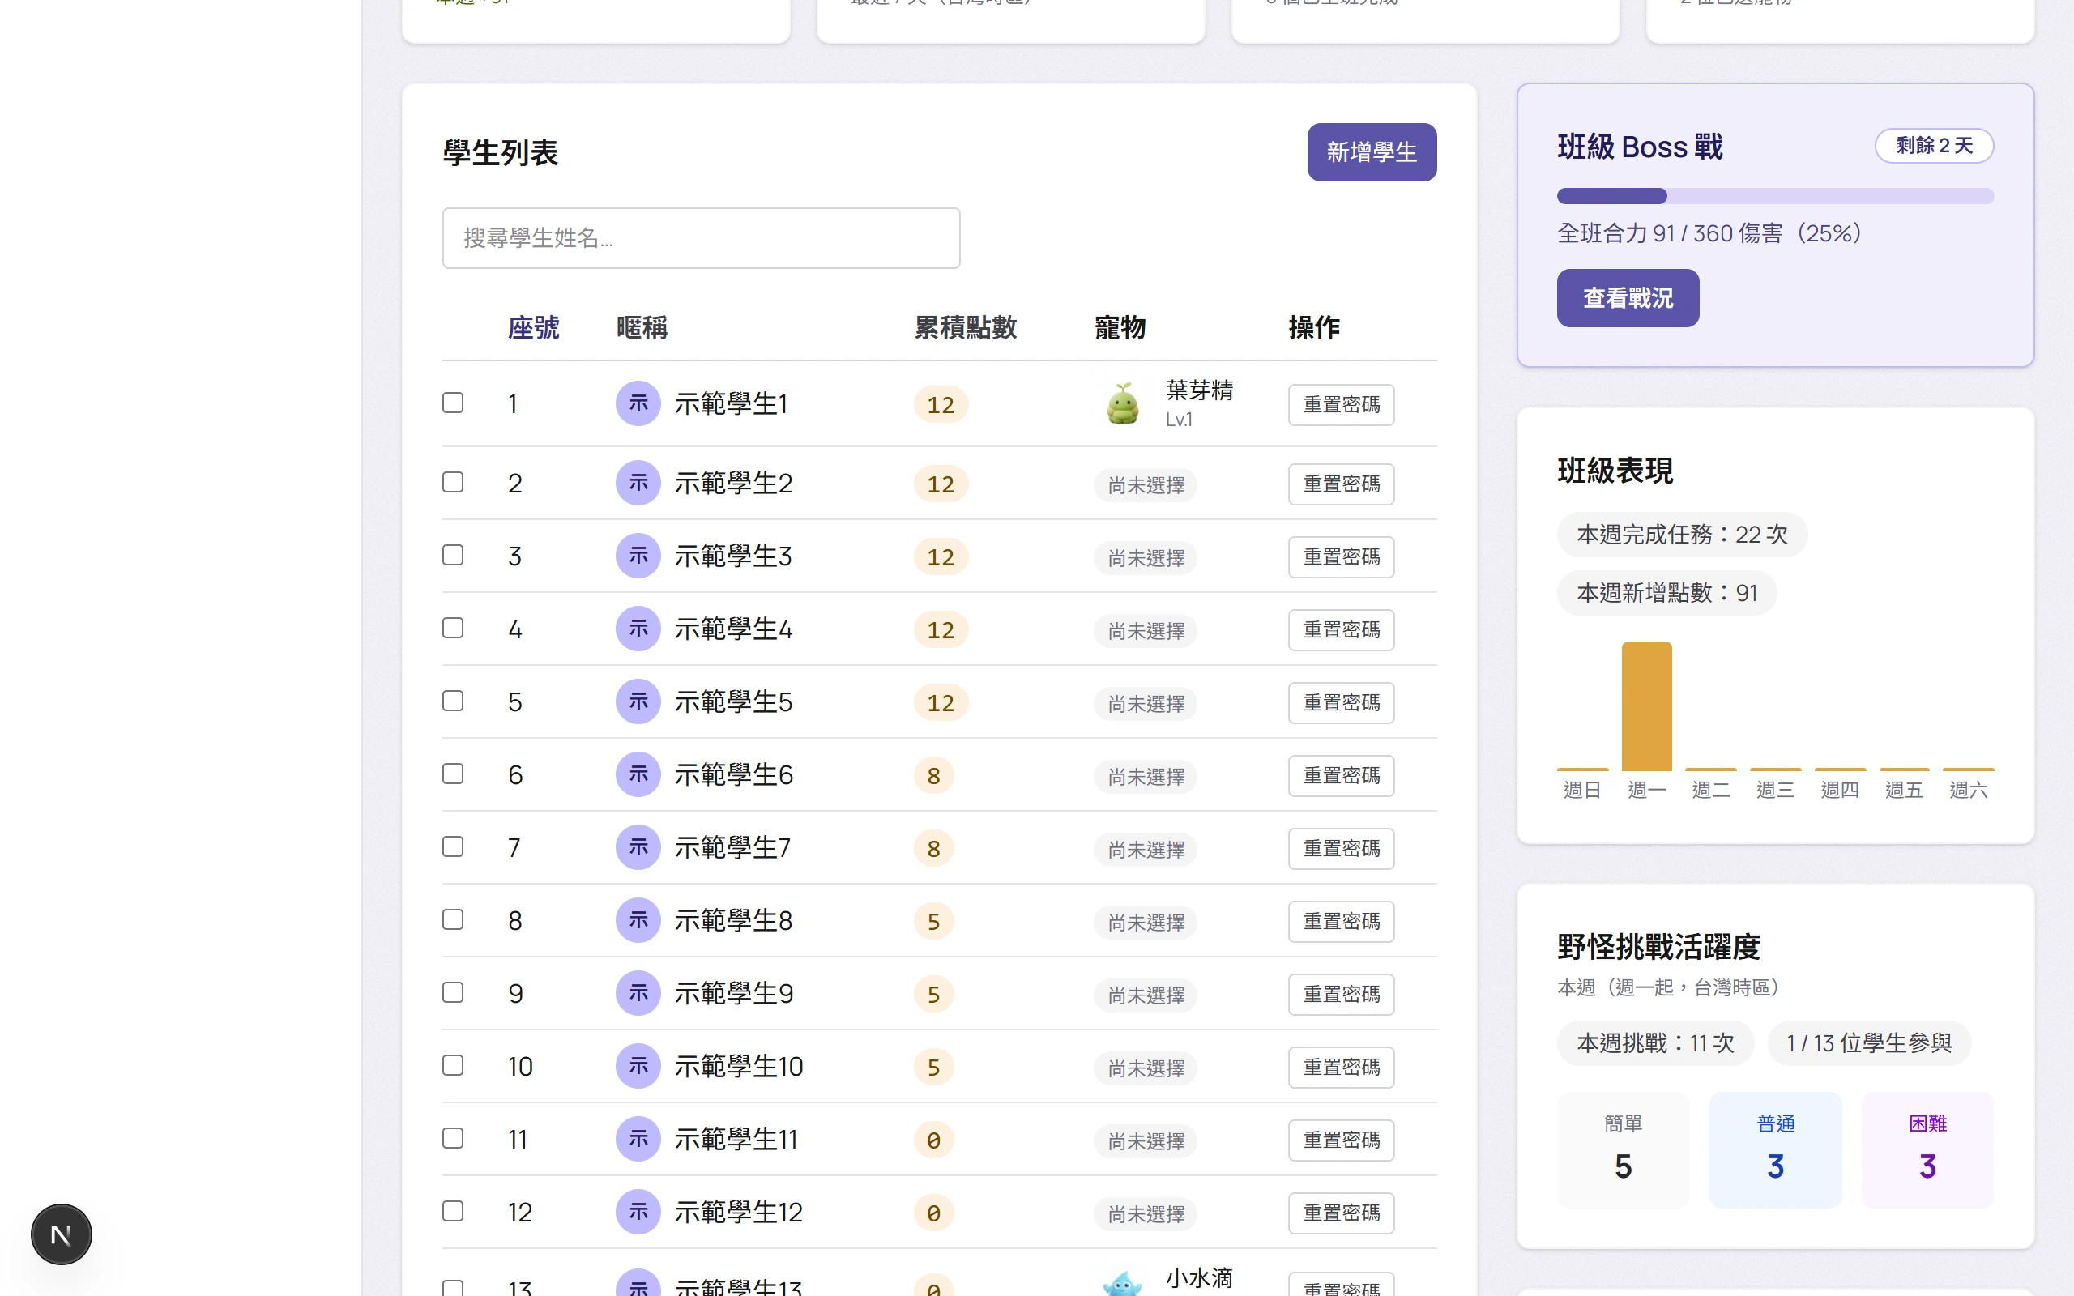
Task: Click the name 示範學生10
Action: pyautogui.click(x=738, y=1065)
